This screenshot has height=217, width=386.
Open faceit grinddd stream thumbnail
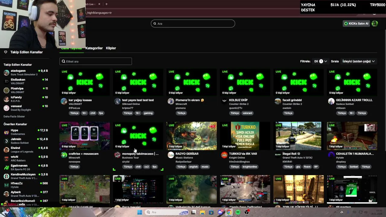pyautogui.click(x=299, y=82)
